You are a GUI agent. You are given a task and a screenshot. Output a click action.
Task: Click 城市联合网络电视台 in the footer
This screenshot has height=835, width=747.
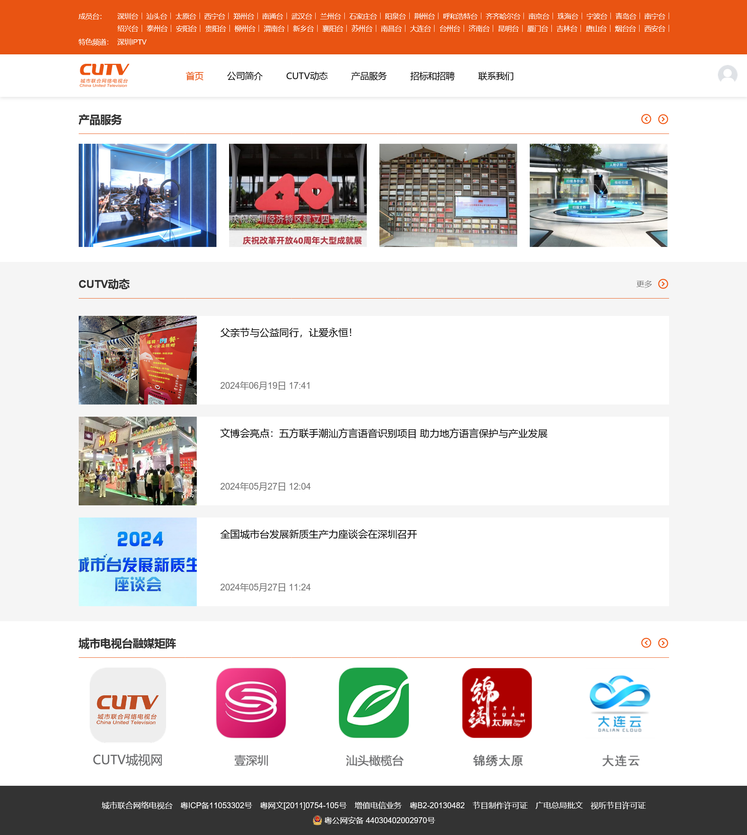tap(137, 805)
